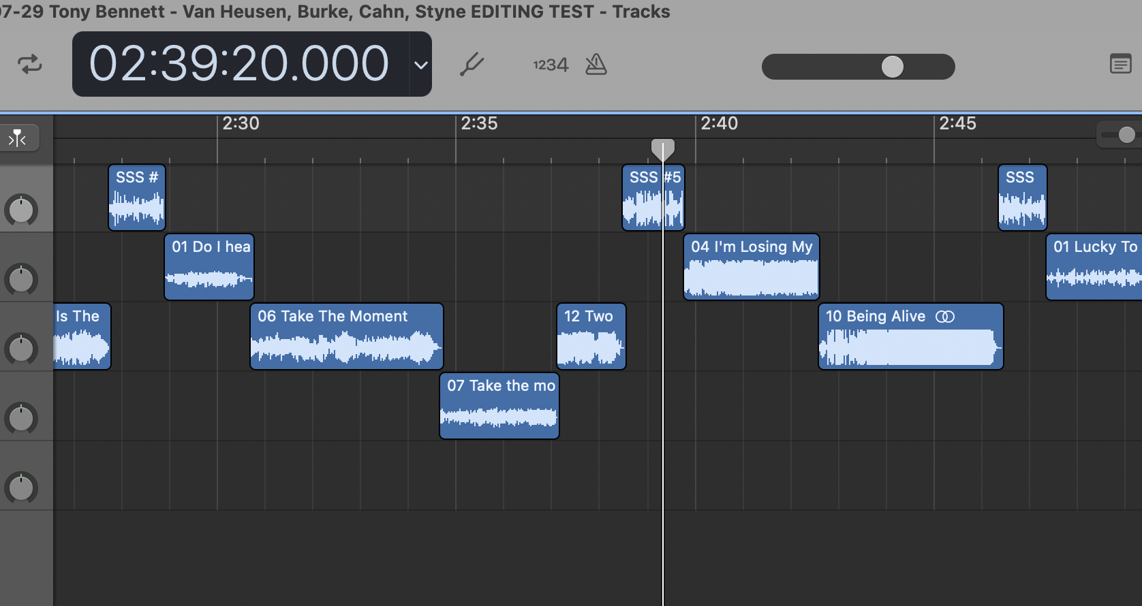Click the fifth track's pan knob

21,488
